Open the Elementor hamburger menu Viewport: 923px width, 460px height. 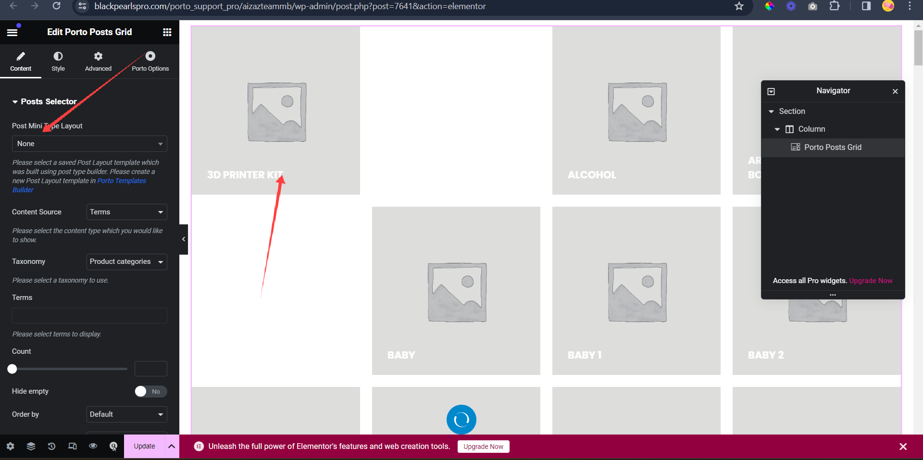pyautogui.click(x=12, y=32)
